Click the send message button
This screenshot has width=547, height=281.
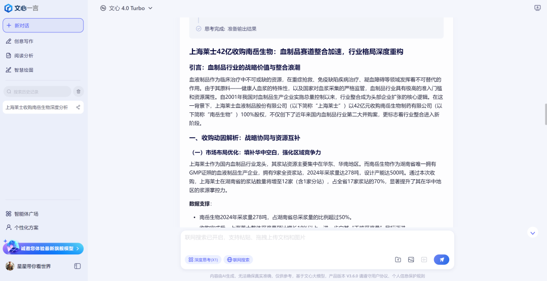(x=441, y=259)
